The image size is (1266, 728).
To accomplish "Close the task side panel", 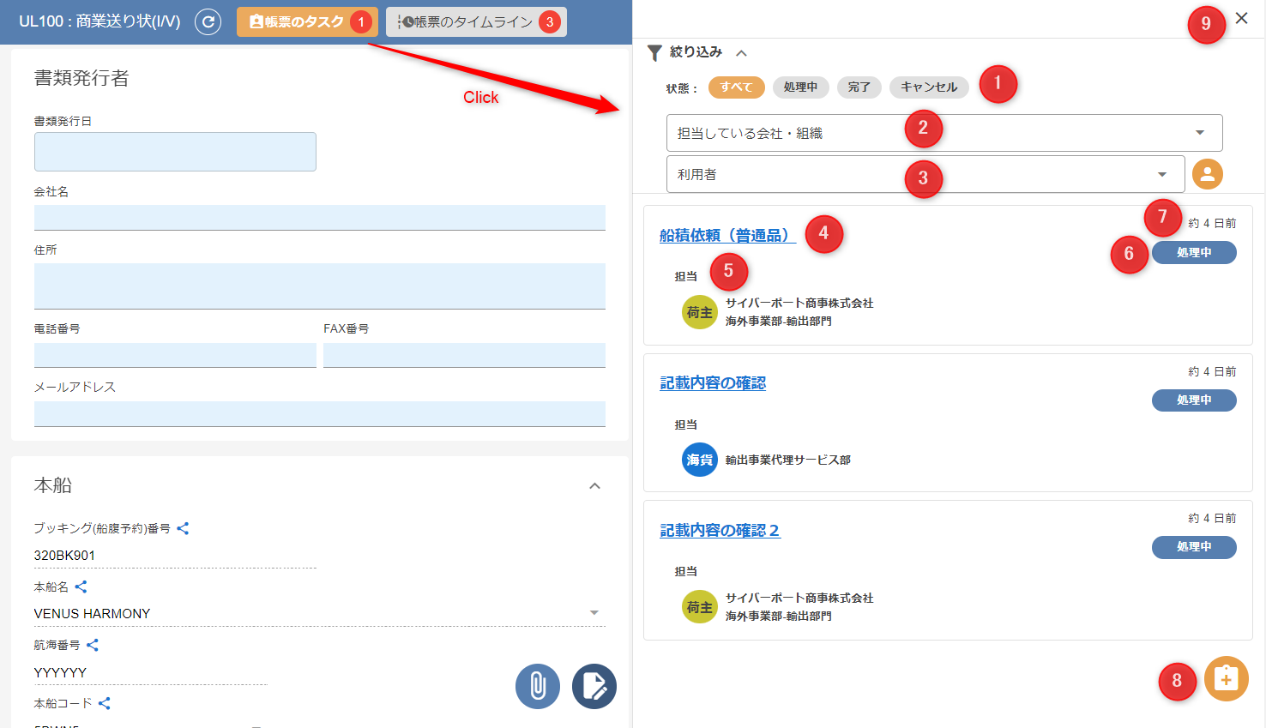I will tap(1241, 18).
